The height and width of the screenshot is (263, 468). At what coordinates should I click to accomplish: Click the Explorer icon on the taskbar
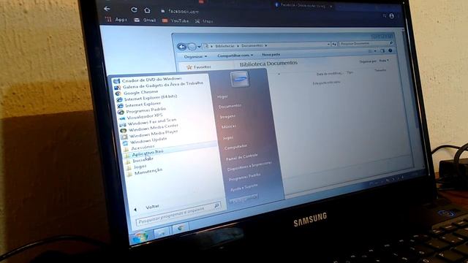click(x=162, y=232)
